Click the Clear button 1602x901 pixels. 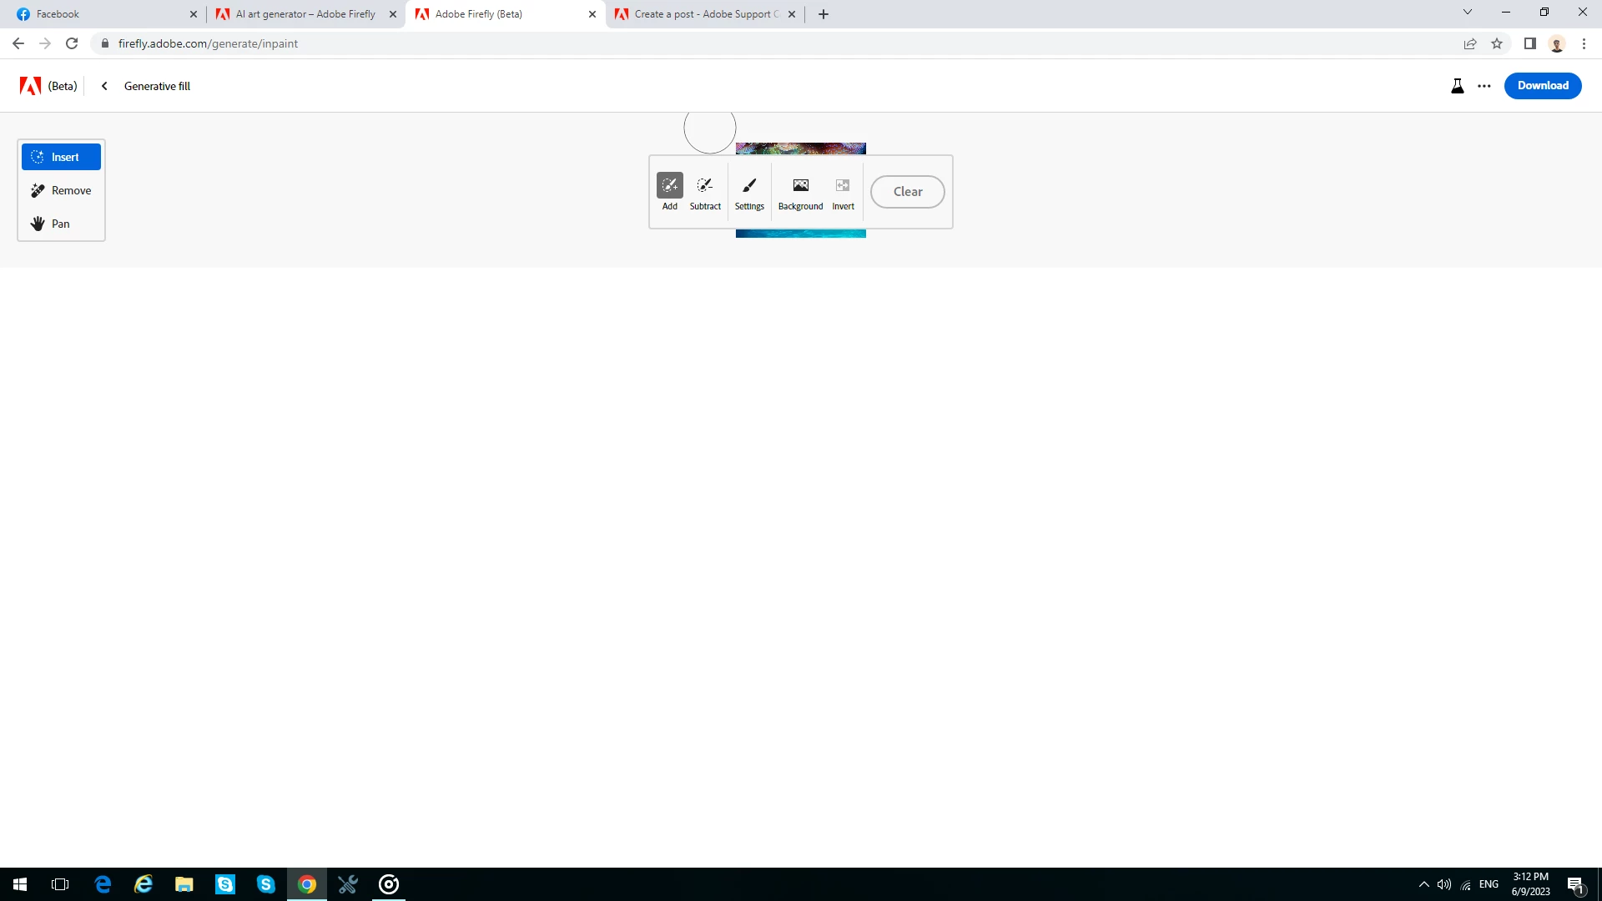(908, 192)
